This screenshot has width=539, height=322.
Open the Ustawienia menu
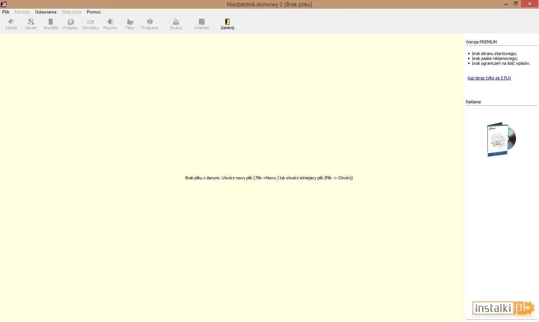pos(46,12)
